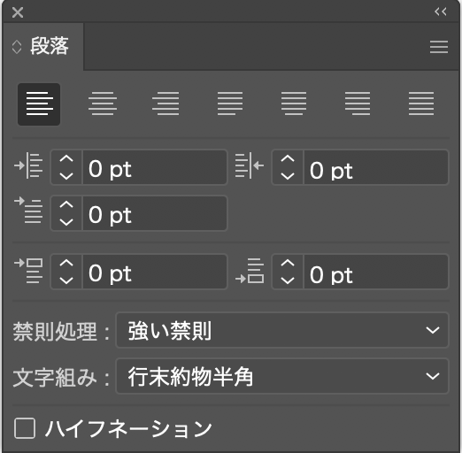Close the paragraph panel with X
This screenshot has height=453, width=462.
pos(18,12)
